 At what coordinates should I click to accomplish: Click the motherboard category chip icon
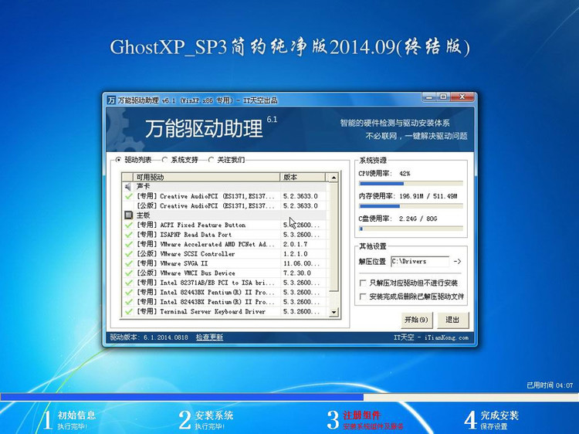coord(128,215)
